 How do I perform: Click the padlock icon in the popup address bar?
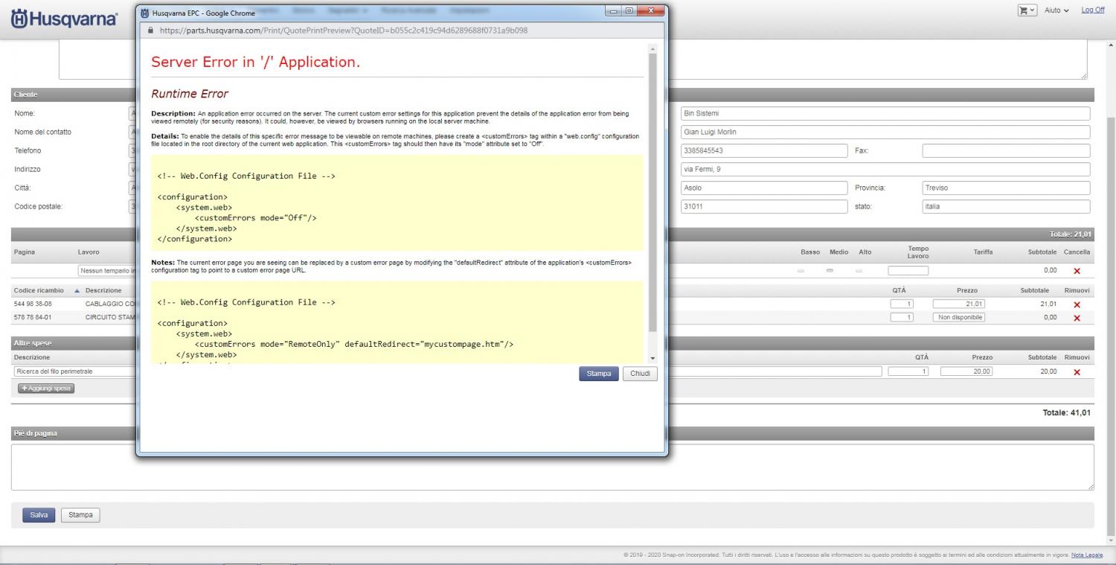click(x=152, y=31)
